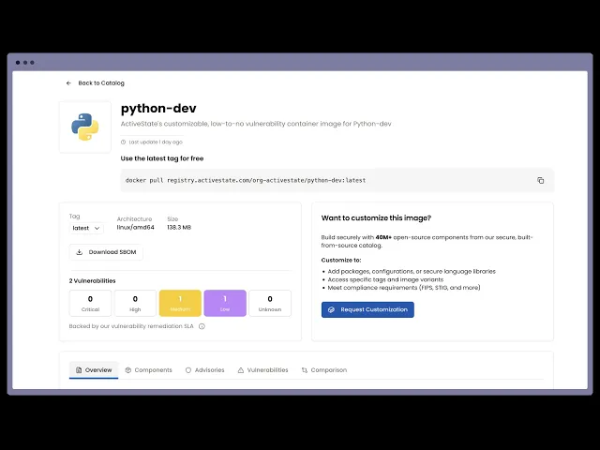
Task: Click the Download SBOM button
Action: click(x=106, y=252)
